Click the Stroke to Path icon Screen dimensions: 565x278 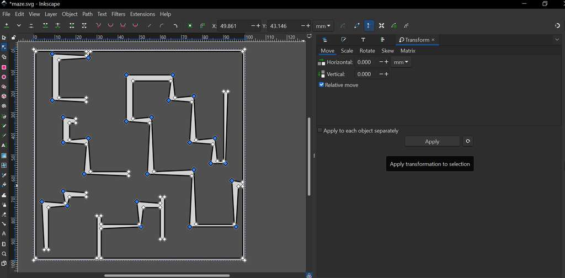(202, 25)
